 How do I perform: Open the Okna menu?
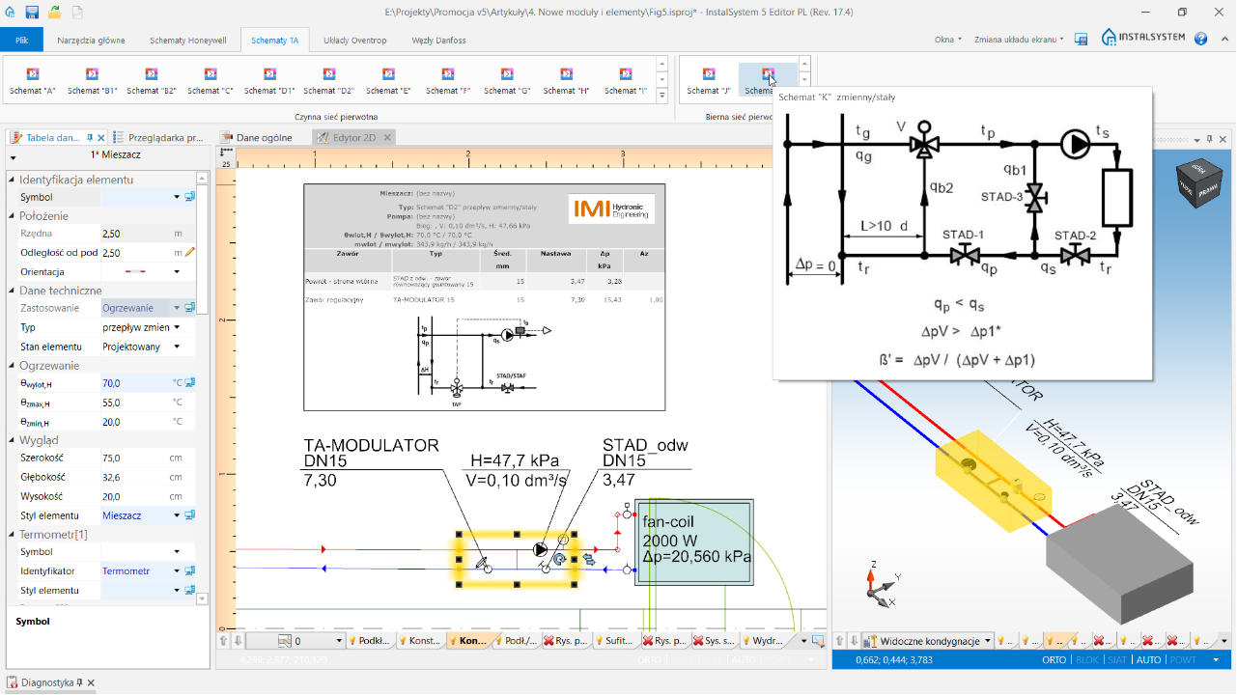pyautogui.click(x=947, y=40)
